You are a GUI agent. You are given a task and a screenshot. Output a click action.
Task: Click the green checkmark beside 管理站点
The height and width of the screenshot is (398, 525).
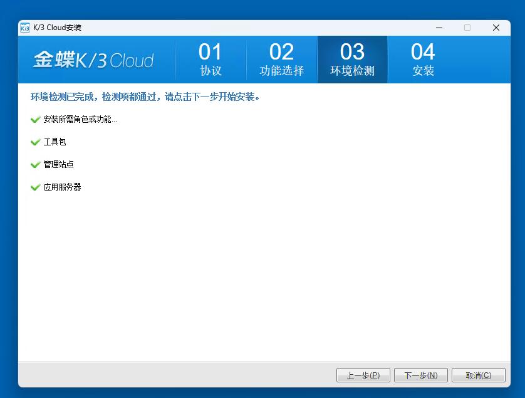(35, 164)
